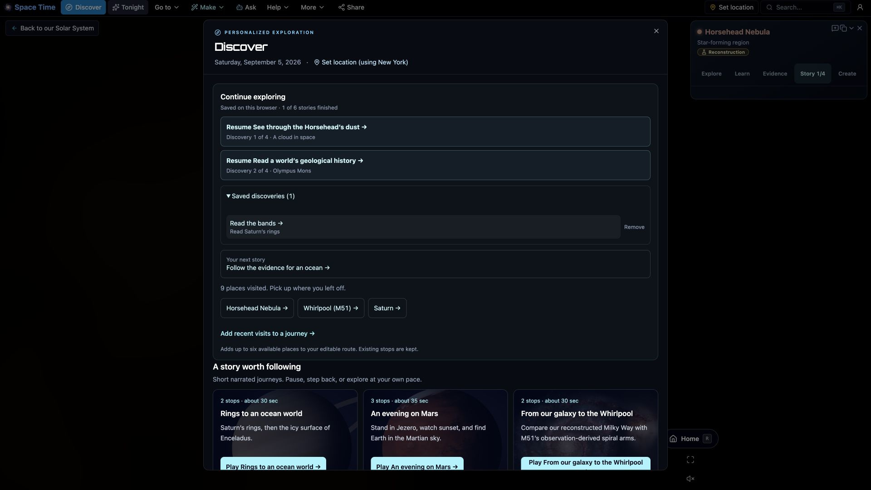871x490 pixels.
Task: Close the Discover dialog
Action: tap(656, 31)
